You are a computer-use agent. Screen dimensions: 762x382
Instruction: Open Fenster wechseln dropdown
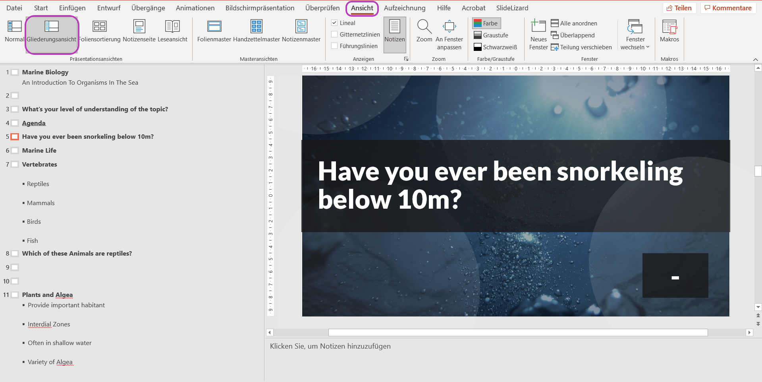pyautogui.click(x=635, y=35)
